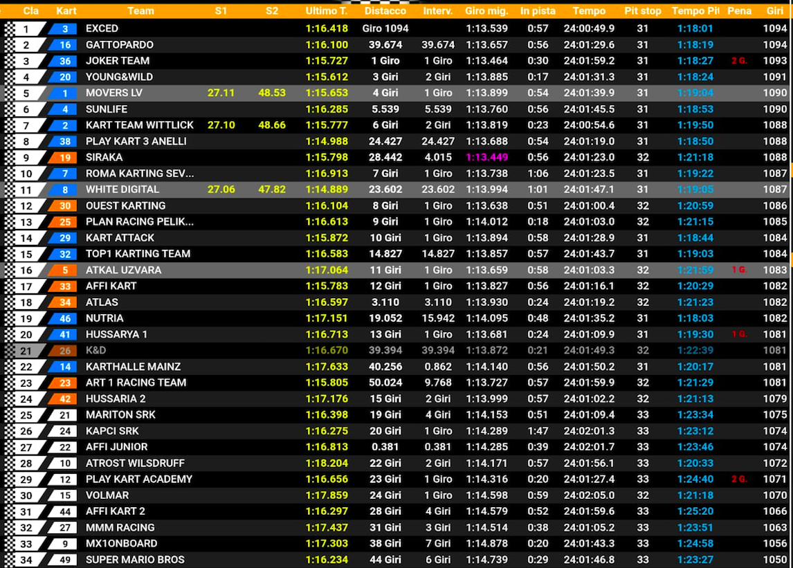Click the Giro mig. column header

[486, 11]
